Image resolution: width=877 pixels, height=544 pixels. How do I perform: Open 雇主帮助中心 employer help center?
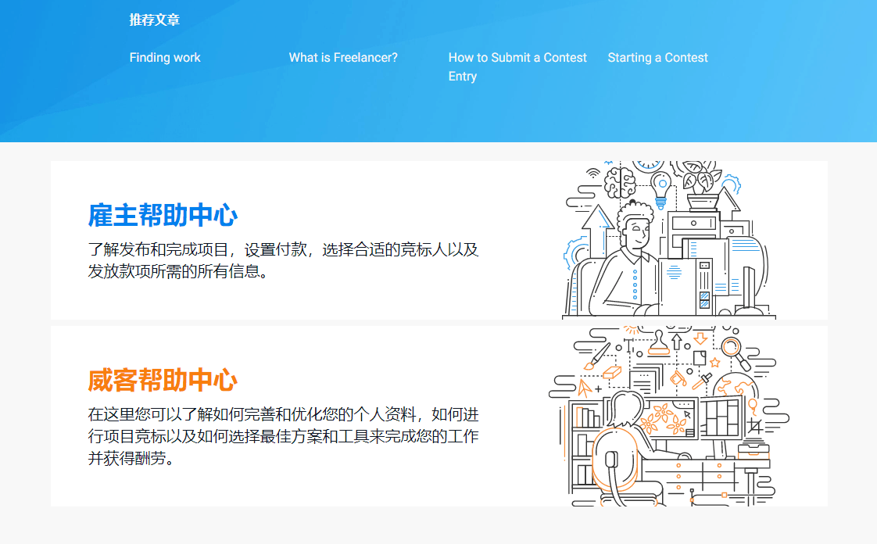click(x=163, y=215)
